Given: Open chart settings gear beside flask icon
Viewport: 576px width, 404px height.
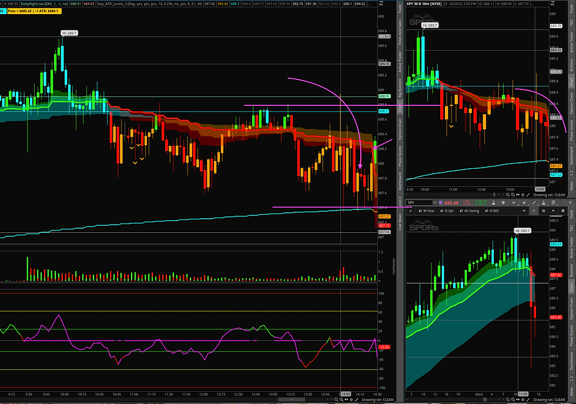Looking at the screenshot, I should pos(503,202).
